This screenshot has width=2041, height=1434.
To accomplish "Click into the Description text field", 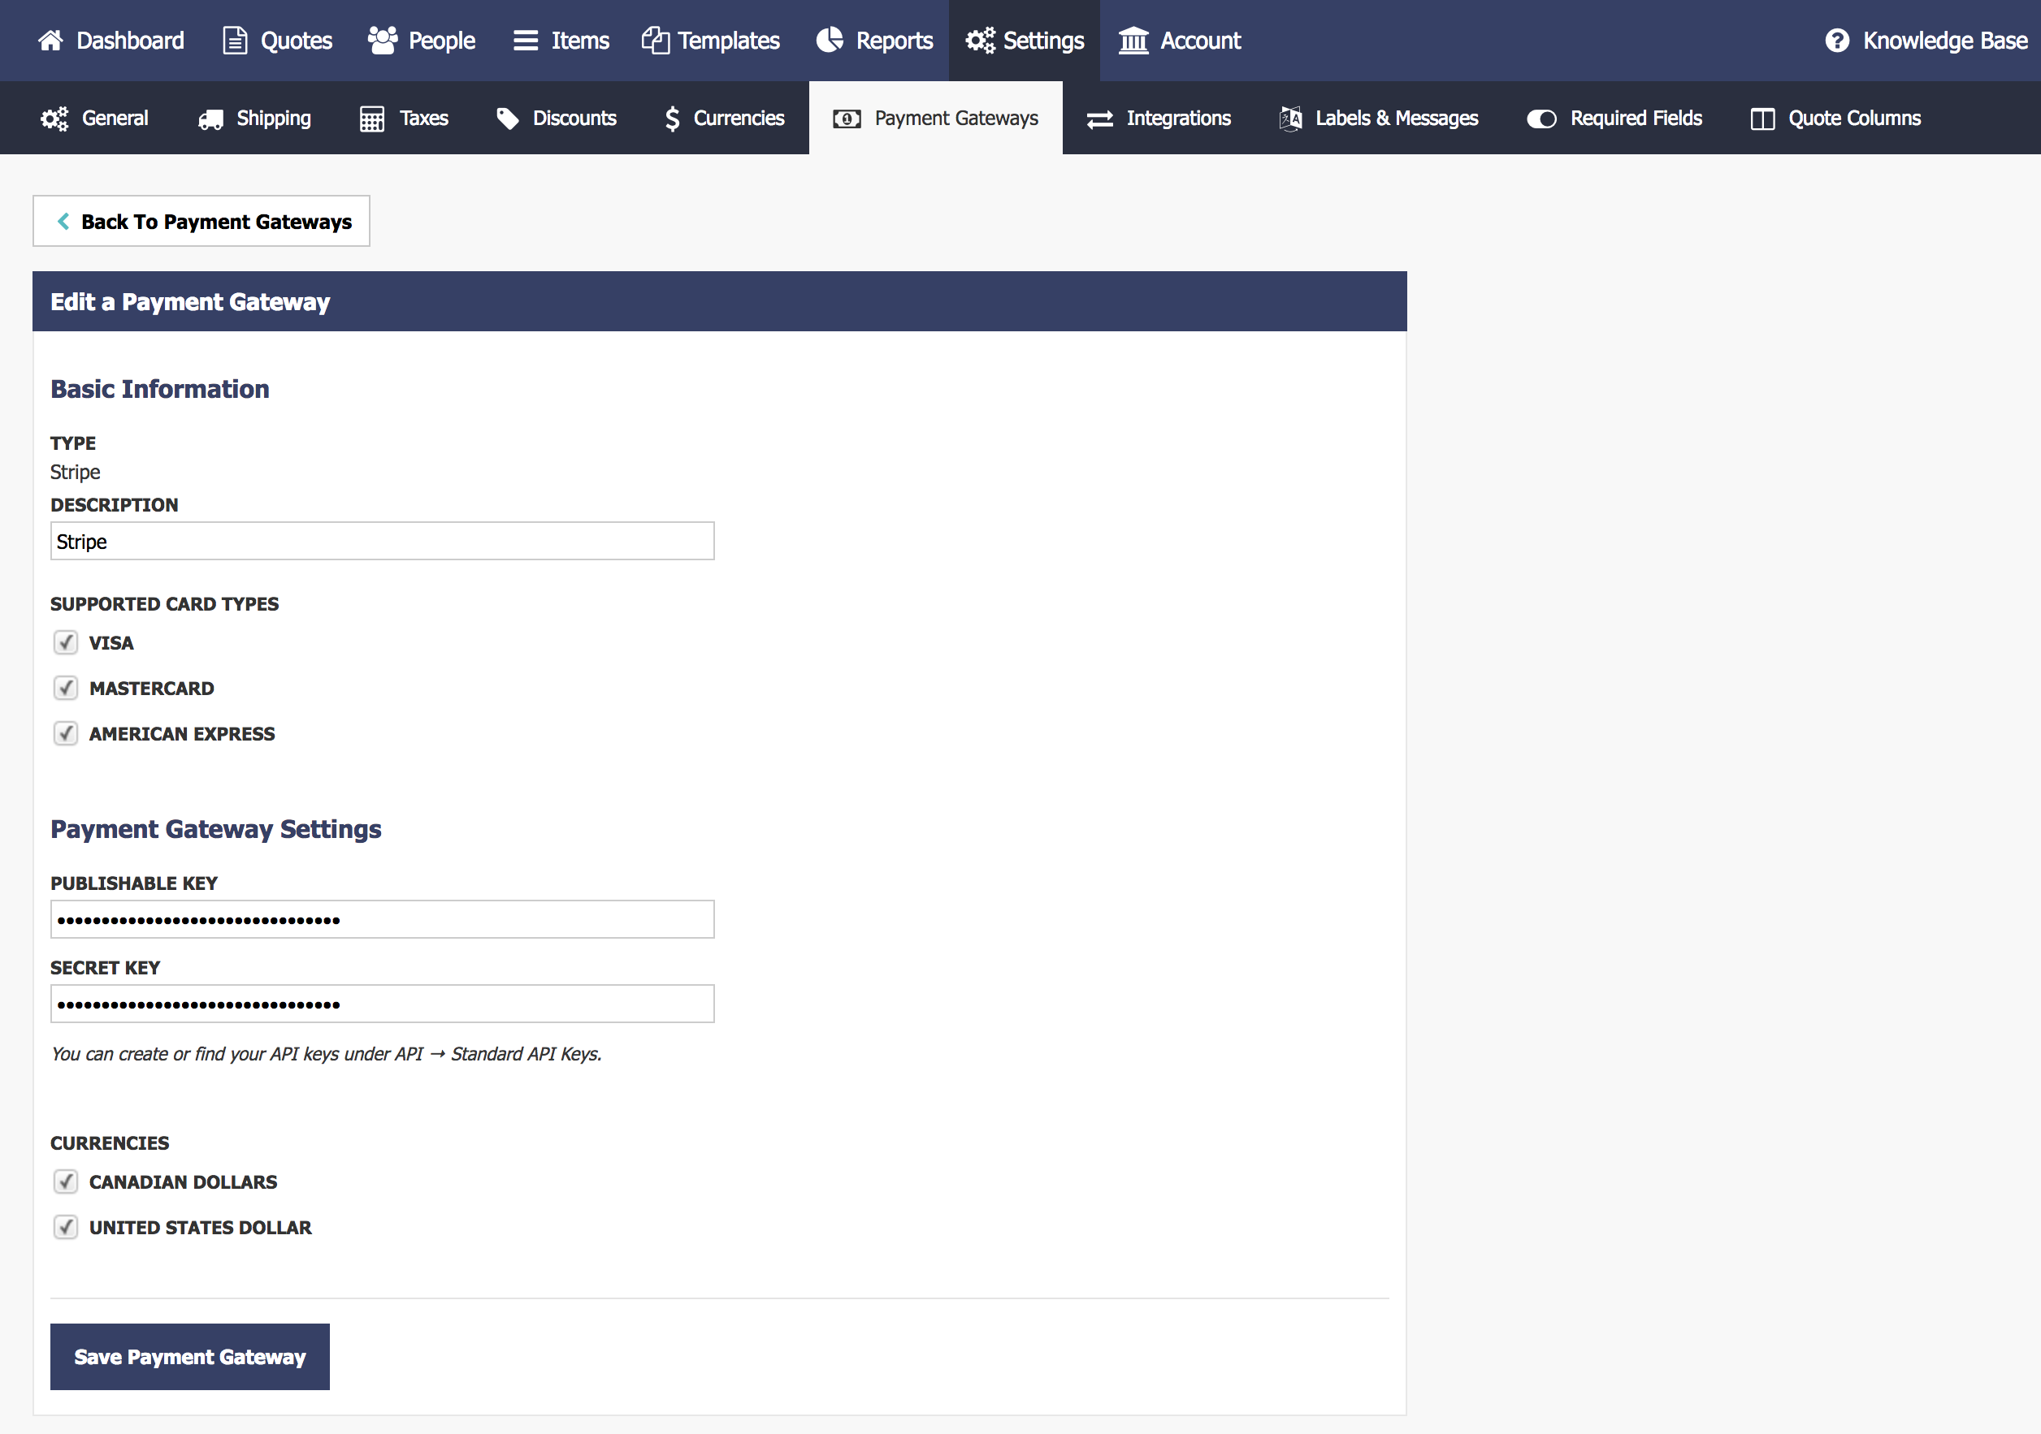I will tap(382, 541).
